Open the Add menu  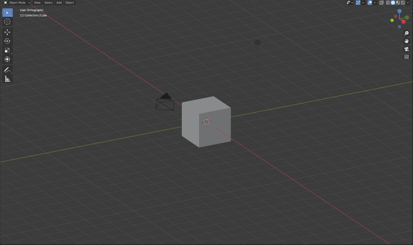[x=59, y=3]
